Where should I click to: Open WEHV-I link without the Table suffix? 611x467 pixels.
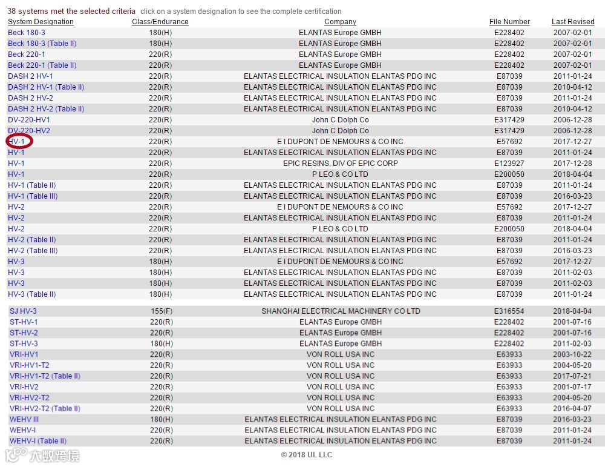point(22,430)
